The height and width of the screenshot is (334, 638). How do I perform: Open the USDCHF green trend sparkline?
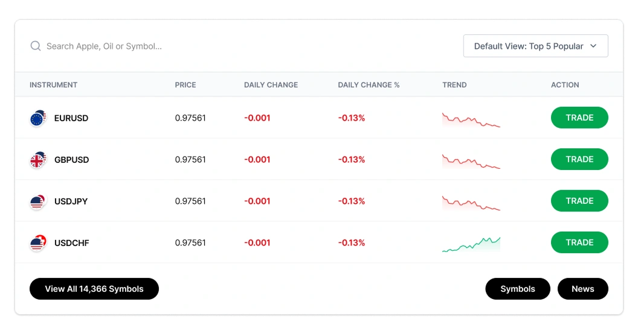(471, 245)
